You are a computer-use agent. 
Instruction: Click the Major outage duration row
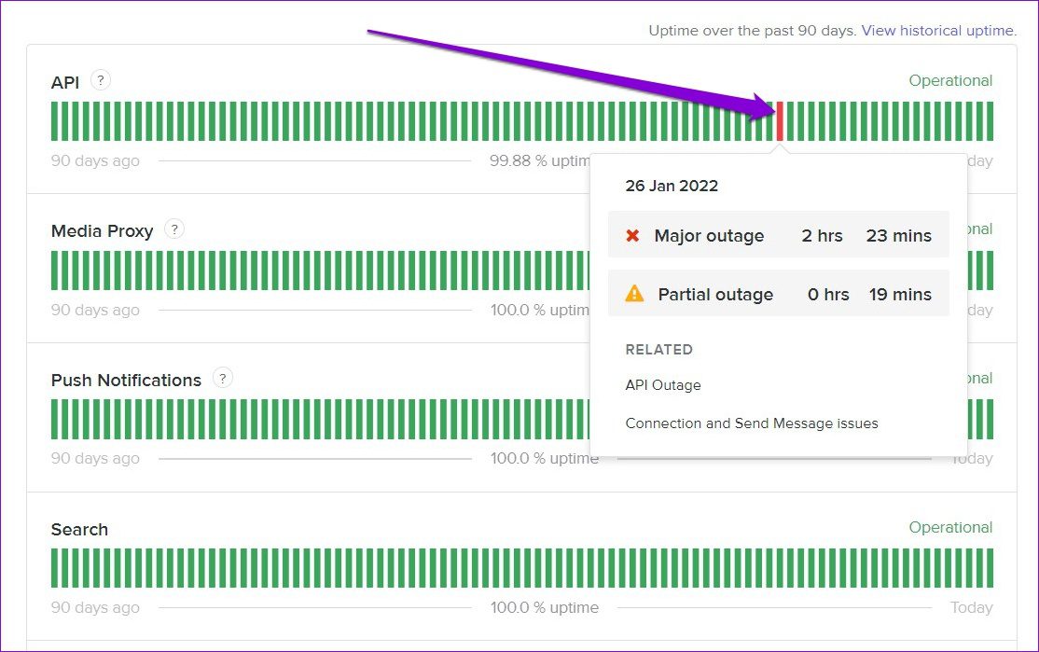(778, 236)
